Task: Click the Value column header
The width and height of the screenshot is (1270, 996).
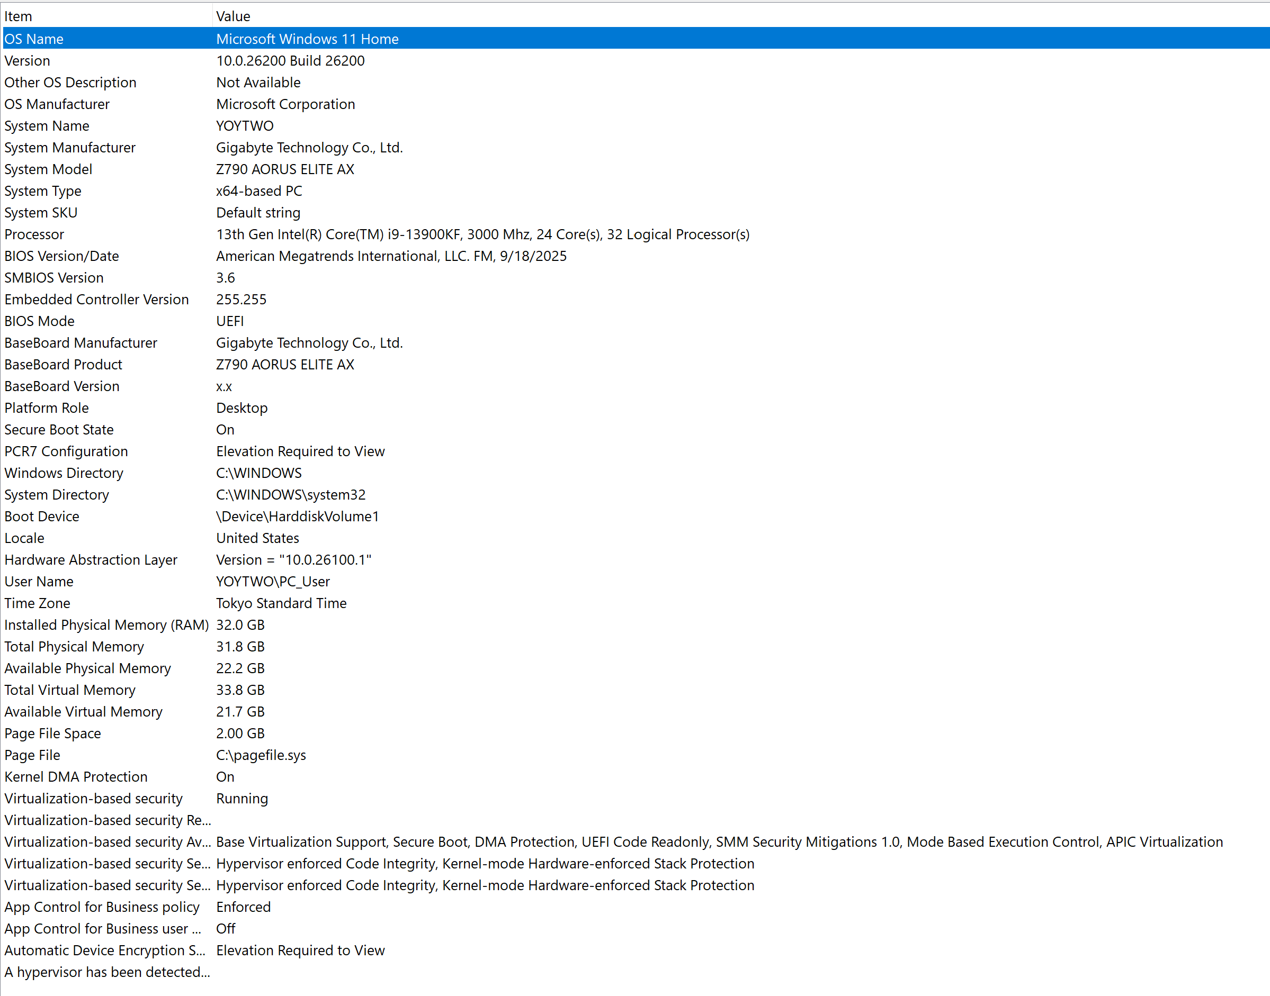Action: coord(233,16)
